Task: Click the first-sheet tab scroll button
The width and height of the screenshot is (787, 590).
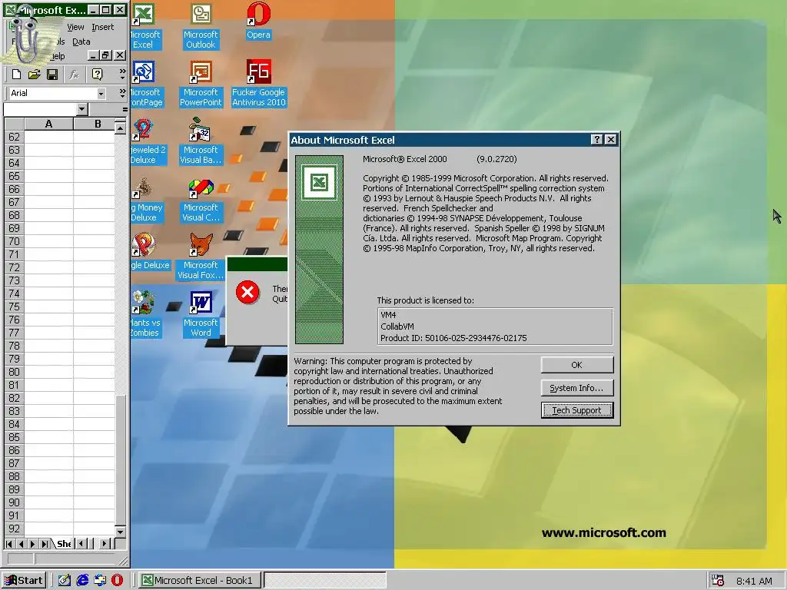Action: click(x=9, y=544)
